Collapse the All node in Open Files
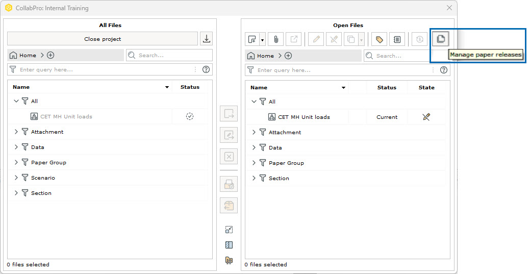This screenshot has width=530, height=274. 254,102
